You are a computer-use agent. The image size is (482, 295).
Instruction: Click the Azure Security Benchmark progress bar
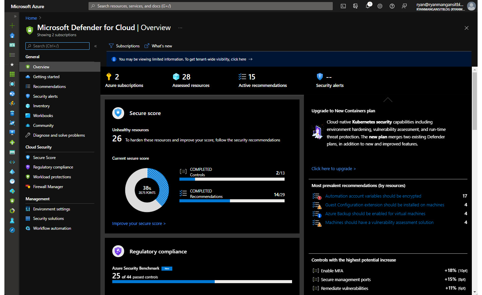[x=202, y=281]
